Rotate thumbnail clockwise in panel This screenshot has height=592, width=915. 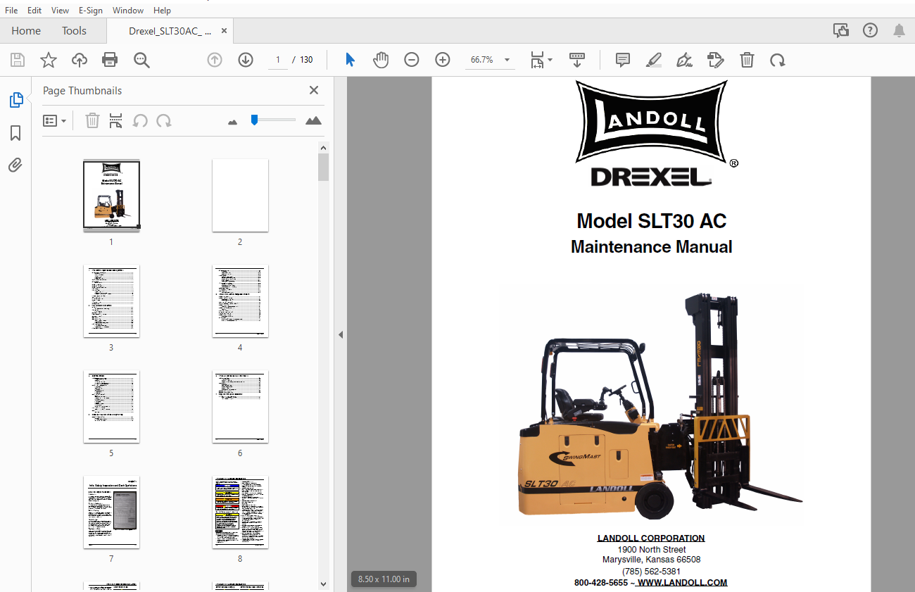click(164, 121)
